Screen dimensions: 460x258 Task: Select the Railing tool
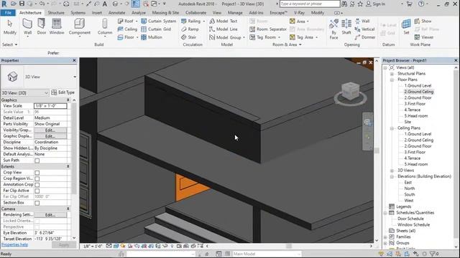point(193,21)
